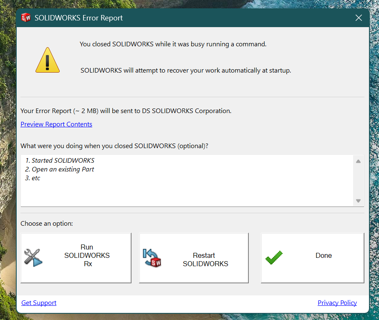Open the Get Support link
379x320 pixels.
coord(39,303)
